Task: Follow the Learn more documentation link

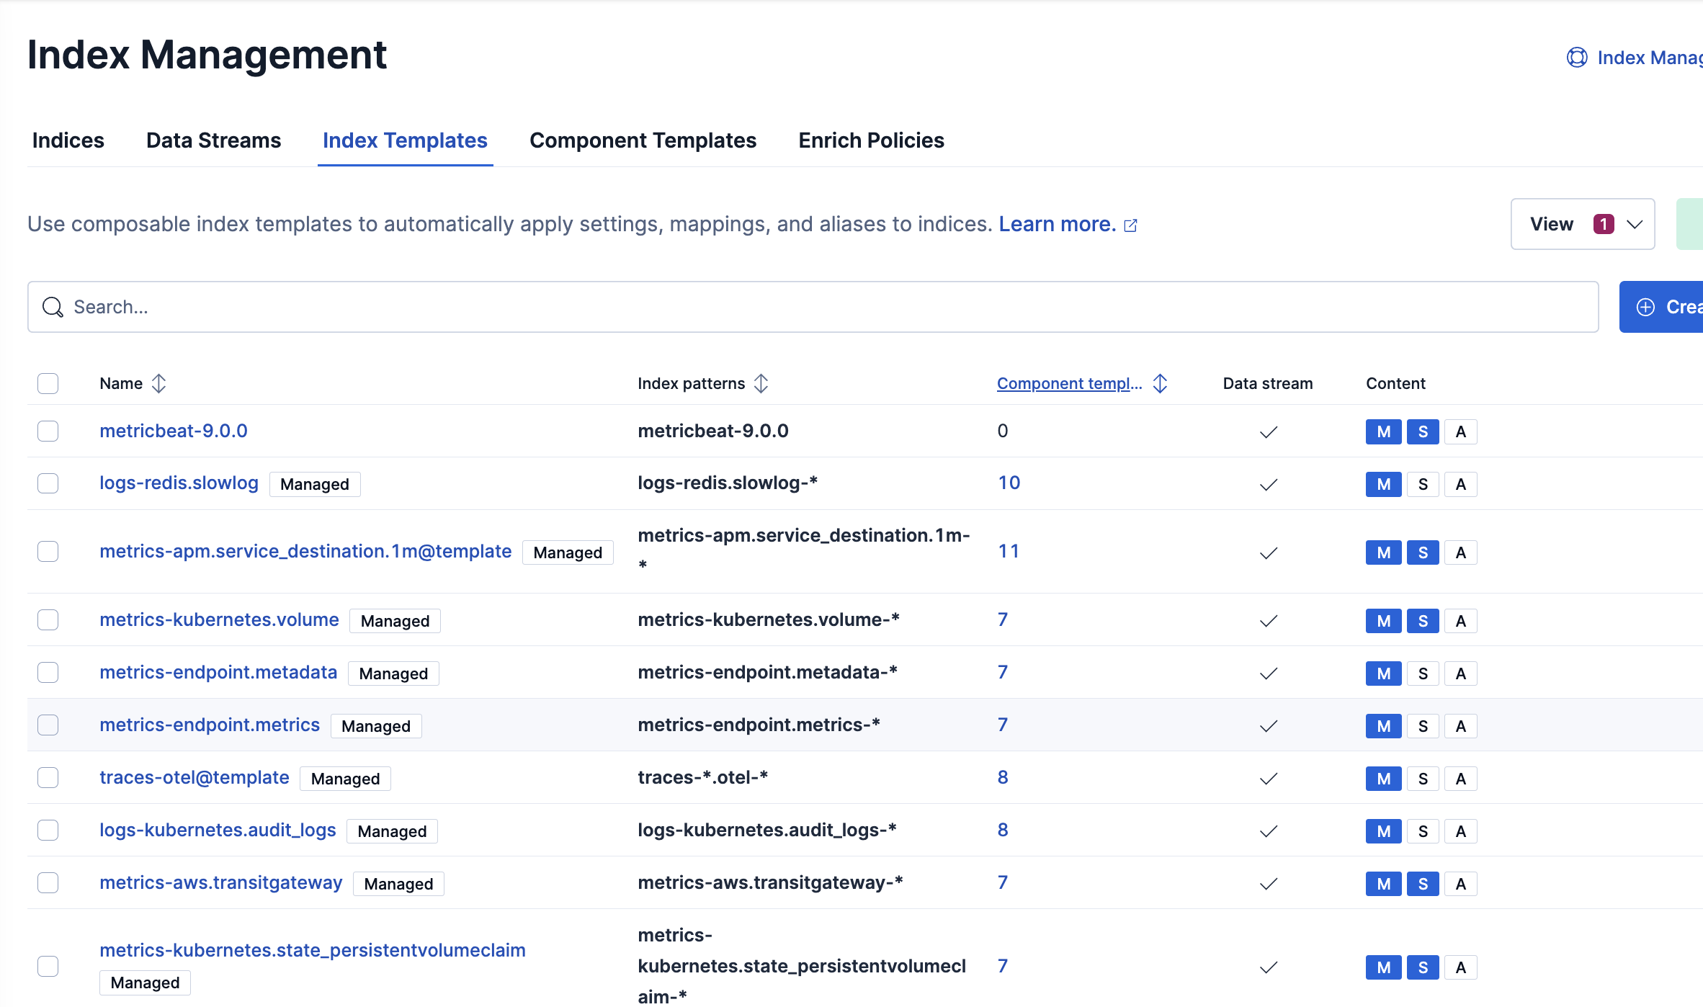Action: (1057, 224)
